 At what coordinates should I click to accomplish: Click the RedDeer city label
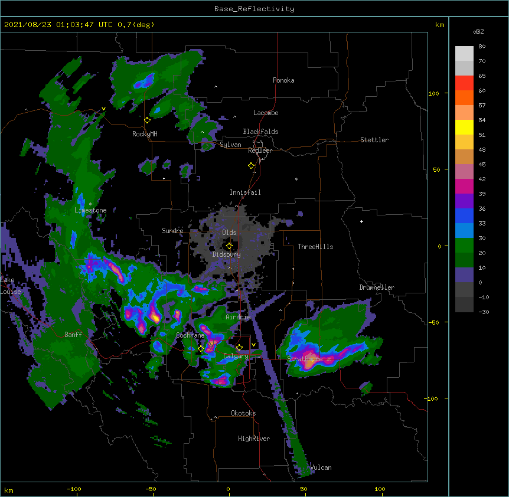tap(260, 151)
